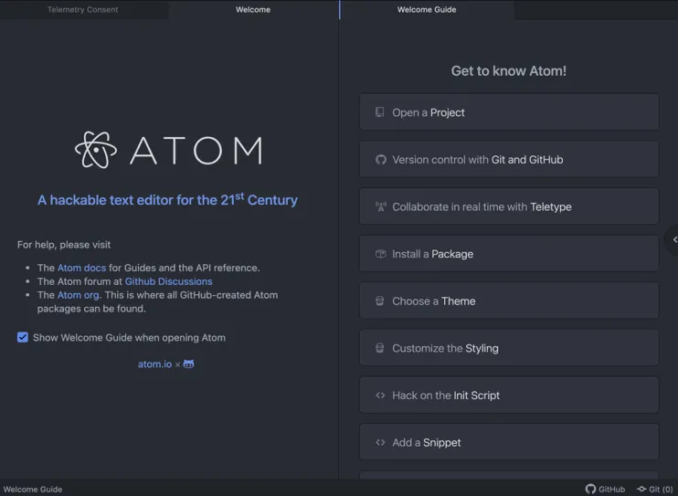Open the Atom org link

coord(79,295)
